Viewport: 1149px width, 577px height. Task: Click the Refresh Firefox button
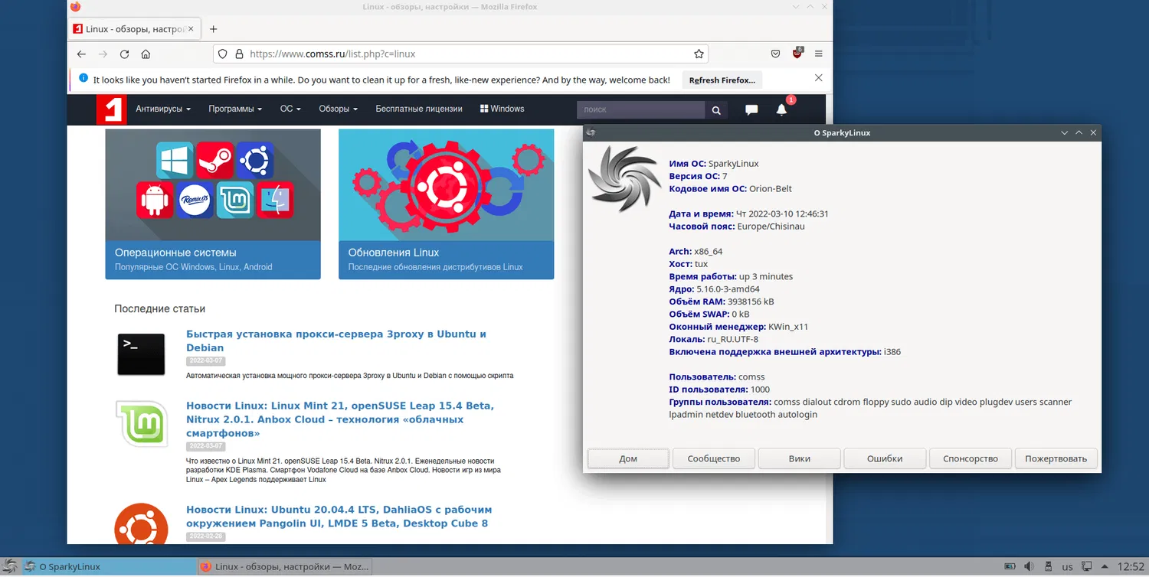click(722, 80)
